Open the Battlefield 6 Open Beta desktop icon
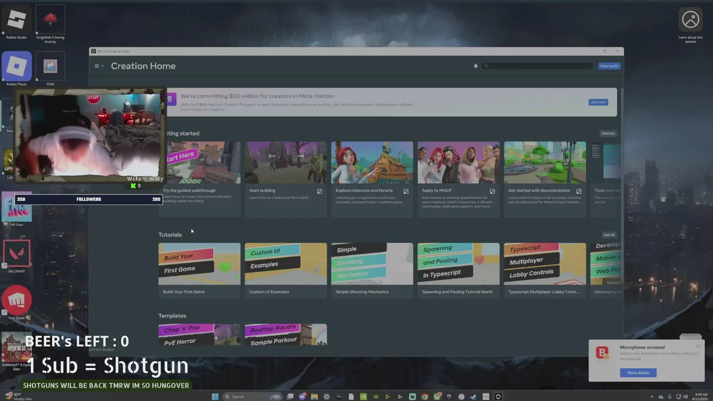This screenshot has height=401, width=713. coord(17,351)
